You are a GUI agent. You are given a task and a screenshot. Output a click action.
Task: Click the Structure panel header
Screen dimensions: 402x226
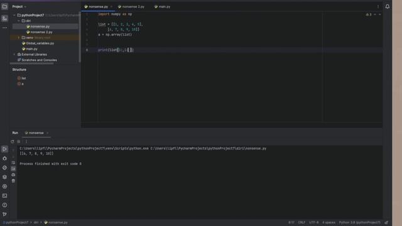coord(19,70)
